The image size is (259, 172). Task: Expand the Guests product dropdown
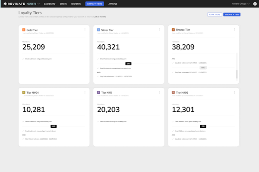[33, 3]
